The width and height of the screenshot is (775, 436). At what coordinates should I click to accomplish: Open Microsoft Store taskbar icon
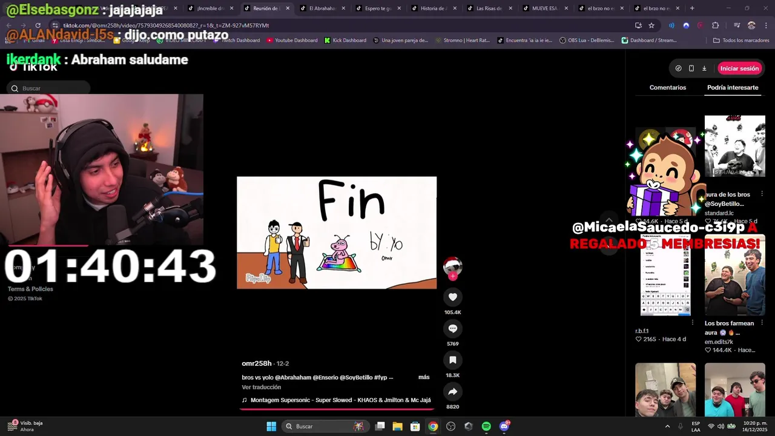point(415,426)
